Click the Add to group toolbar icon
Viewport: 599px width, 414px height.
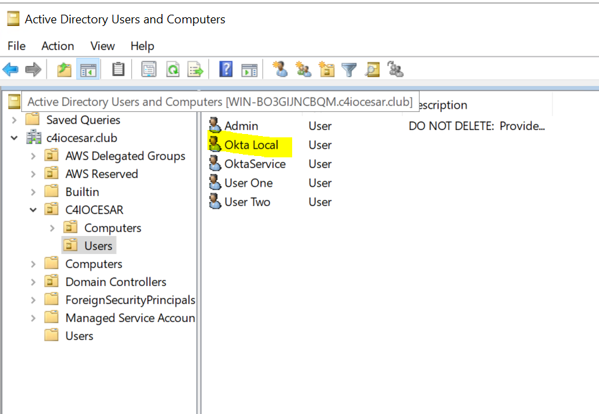point(396,69)
